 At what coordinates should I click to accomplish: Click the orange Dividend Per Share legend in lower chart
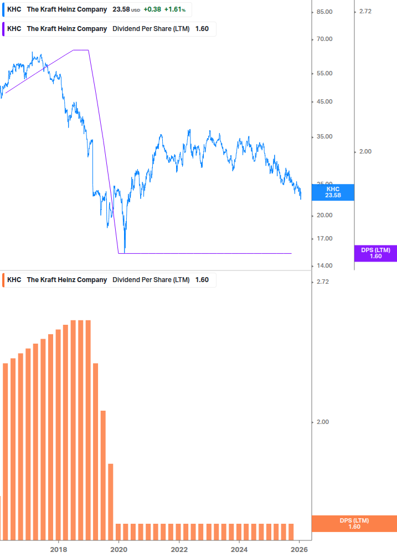109,280
